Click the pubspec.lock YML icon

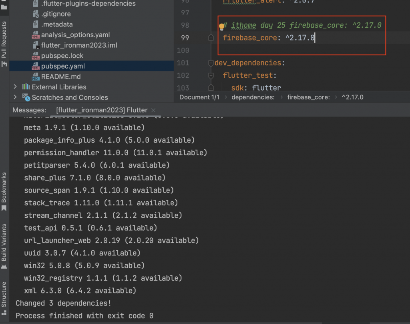35,56
